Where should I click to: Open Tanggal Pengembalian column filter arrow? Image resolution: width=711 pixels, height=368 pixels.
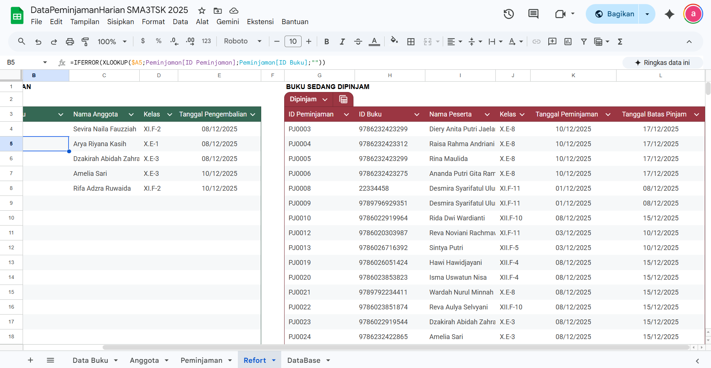(253, 114)
